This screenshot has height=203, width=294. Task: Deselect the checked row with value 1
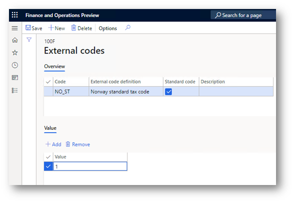pyautogui.click(x=48, y=166)
